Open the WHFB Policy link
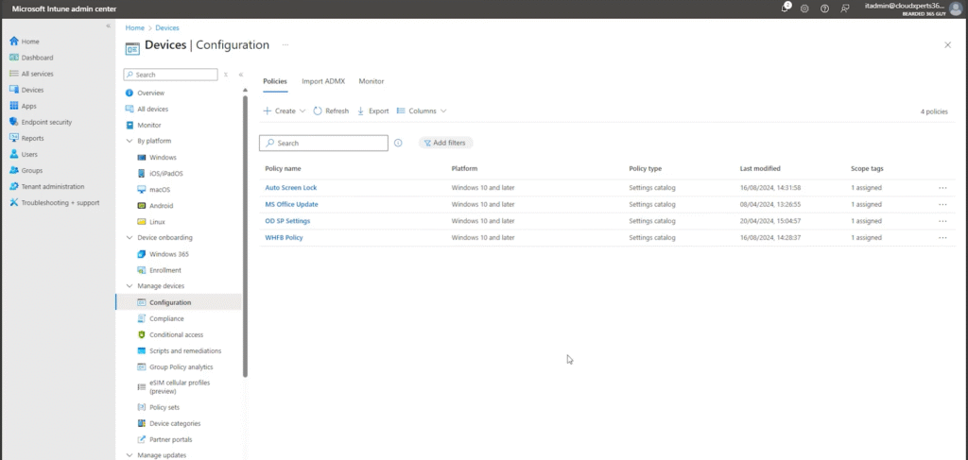The image size is (968, 460). click(x=284, y=237)
